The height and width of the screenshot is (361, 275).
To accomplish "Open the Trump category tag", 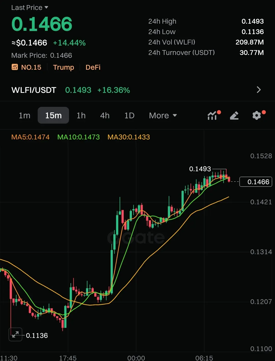I will point(63,67).
